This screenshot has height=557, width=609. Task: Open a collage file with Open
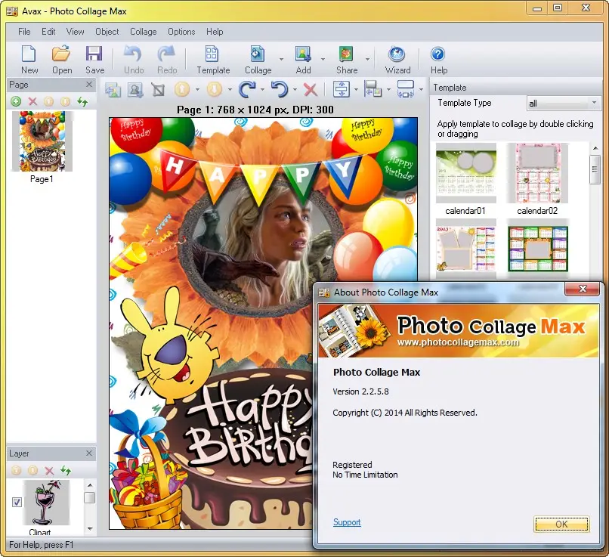click(x=62, y=60)
